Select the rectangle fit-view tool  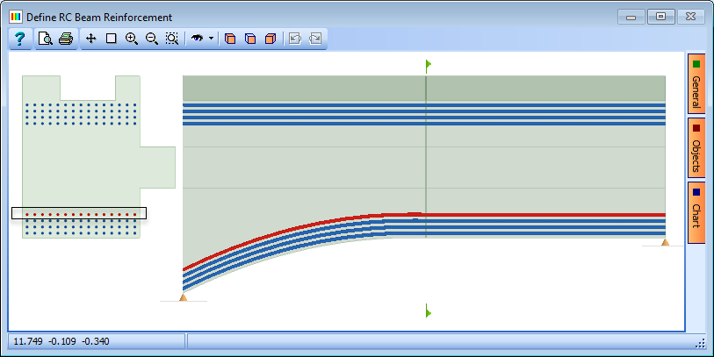tap(112, 39)
